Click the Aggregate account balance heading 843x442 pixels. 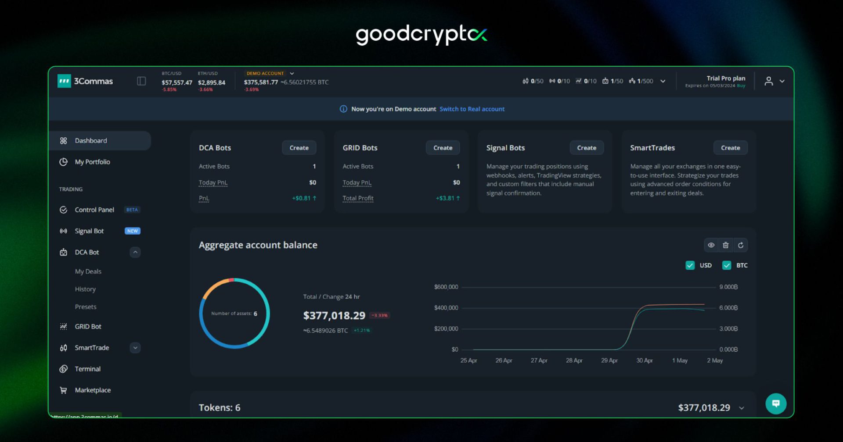pyautogui.click(x=258, y=245)
